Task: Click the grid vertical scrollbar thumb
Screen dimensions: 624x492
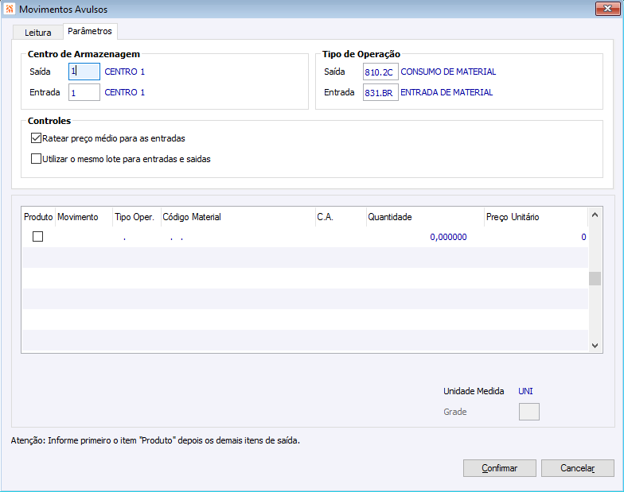Action: pos(595,278)
